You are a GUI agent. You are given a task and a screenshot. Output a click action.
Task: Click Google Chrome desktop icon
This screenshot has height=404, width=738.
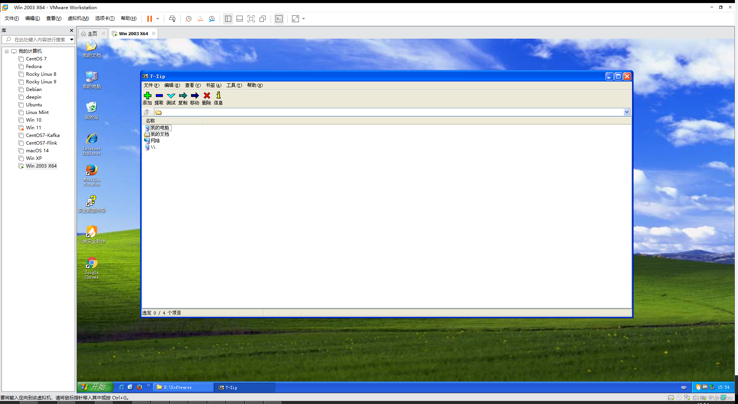tap(91, 268)
